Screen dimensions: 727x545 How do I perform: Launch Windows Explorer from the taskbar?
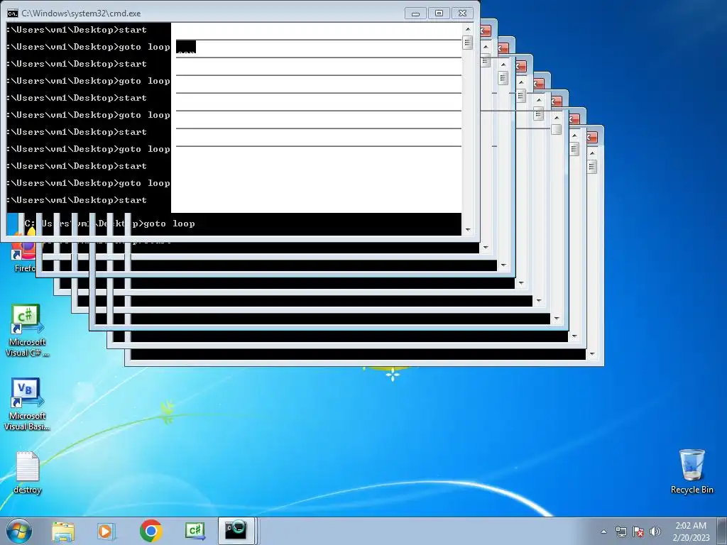coord(63,531)
